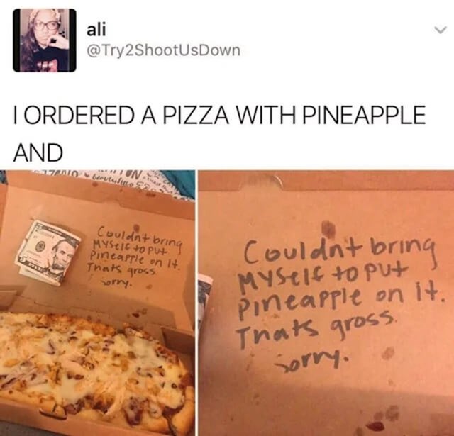Screen dimensions: 454x436
Task: Open the left pizza box photo
Action: (97, 303)
